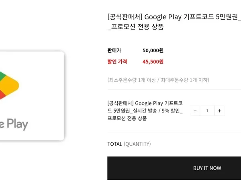Click the 50,000원 sale price

tap(153, 50)
